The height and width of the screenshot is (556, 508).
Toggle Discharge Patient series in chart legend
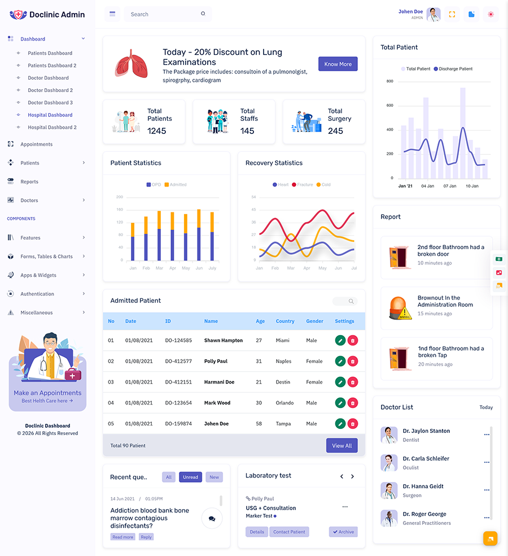pyautogui.click(x=453, y=69)
